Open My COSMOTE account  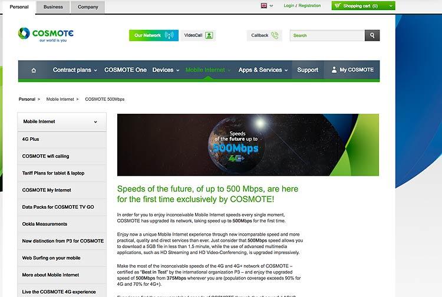point(352,70)
